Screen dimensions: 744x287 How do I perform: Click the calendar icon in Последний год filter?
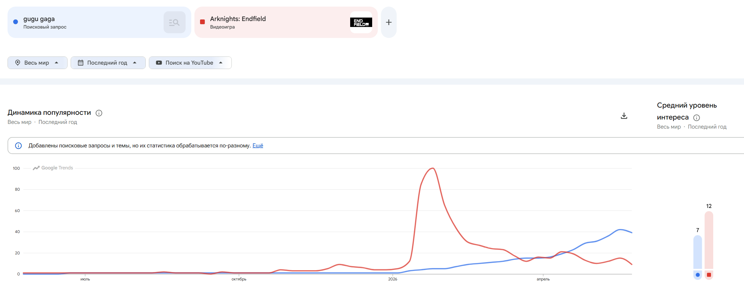pyautogui.click(x=81, y=63)
